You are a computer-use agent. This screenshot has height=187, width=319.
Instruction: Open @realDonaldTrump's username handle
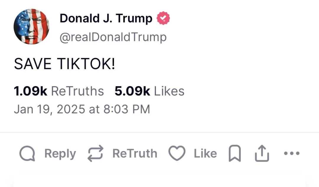113,37
